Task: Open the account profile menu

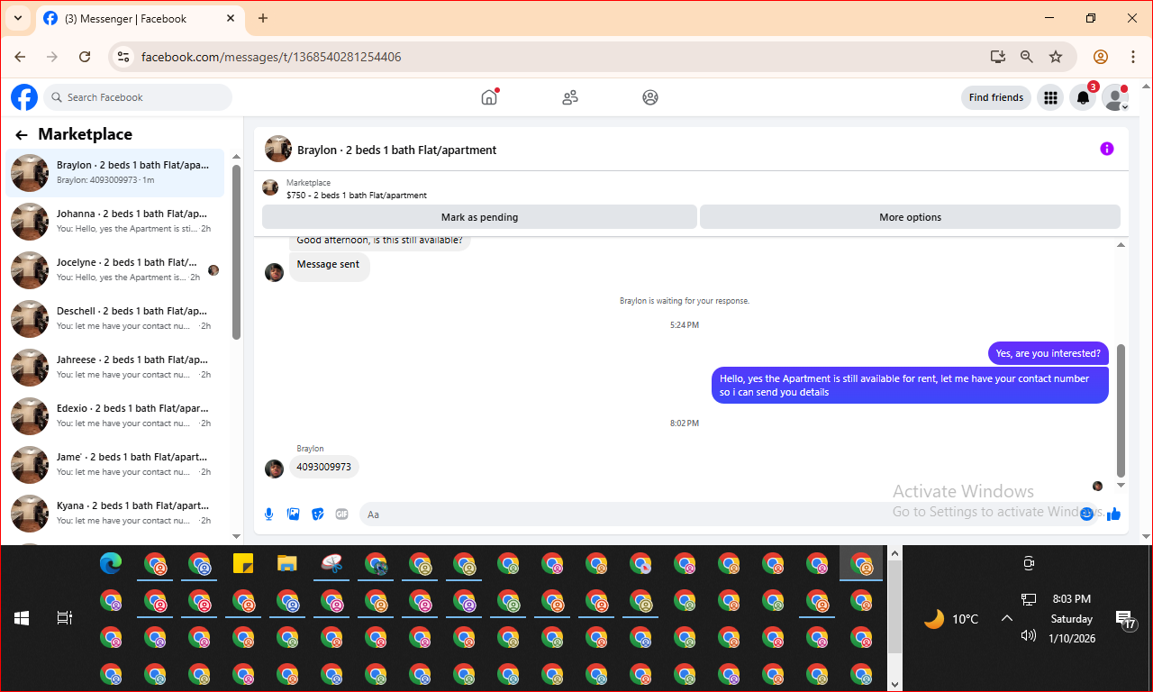Action: (x=1115, y=97)
